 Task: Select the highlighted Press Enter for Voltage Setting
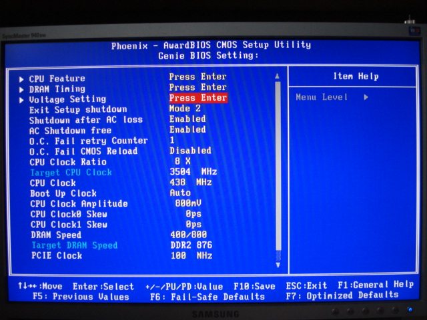click(x=198, y=98)
